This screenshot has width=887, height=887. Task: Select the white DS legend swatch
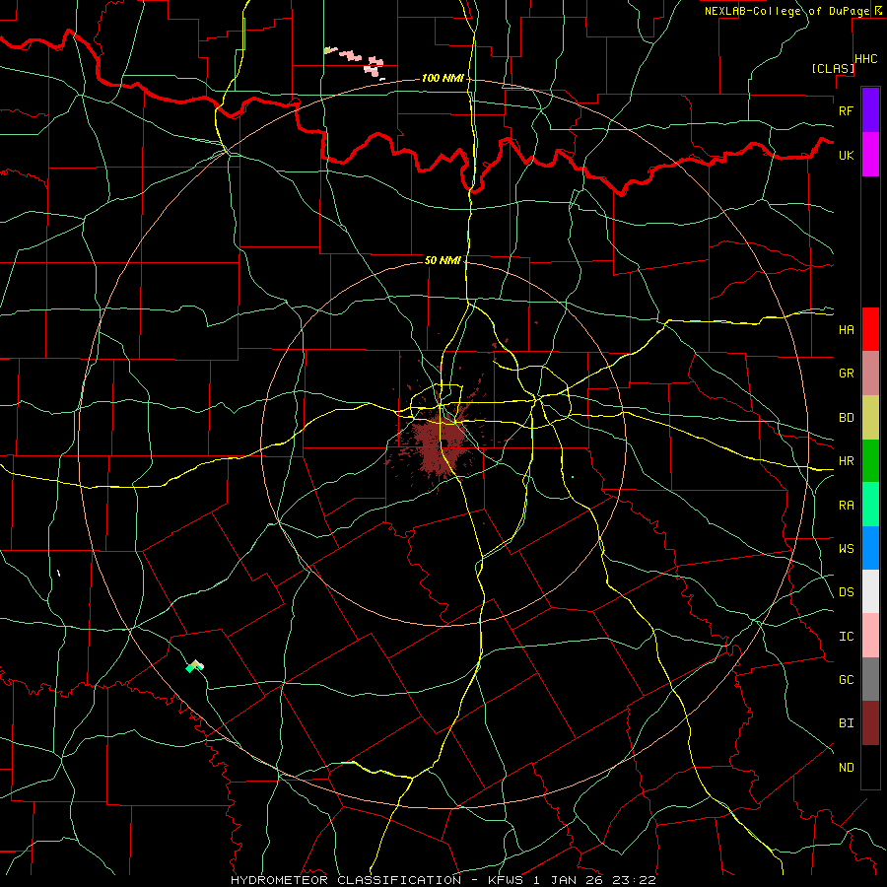click(870, 591)
